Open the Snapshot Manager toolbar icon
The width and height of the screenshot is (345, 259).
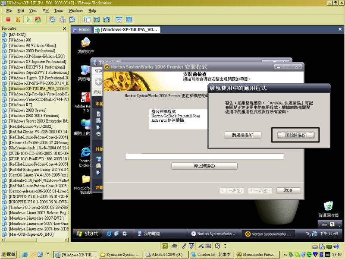pyautogui.click(x=72, y=19)
